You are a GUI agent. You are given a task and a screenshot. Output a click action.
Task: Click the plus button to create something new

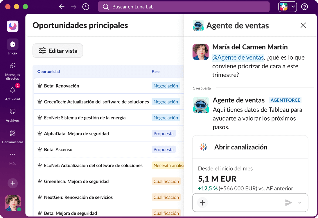(12, 183)
